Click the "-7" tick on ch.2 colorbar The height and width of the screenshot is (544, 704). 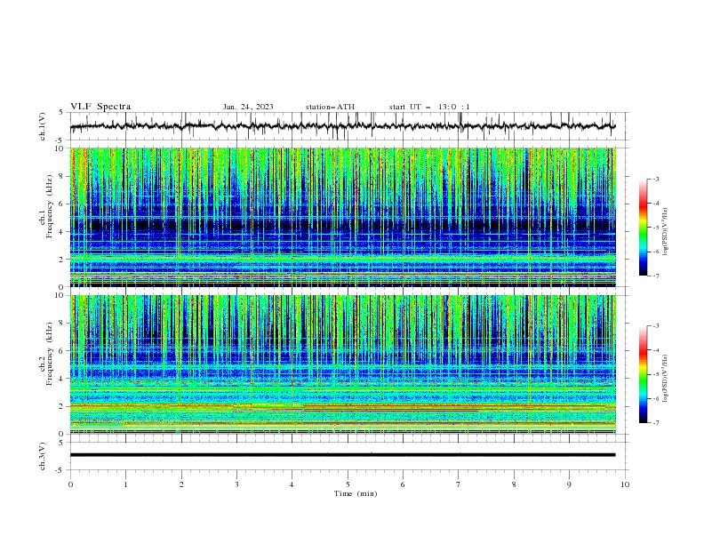(656, 423)
